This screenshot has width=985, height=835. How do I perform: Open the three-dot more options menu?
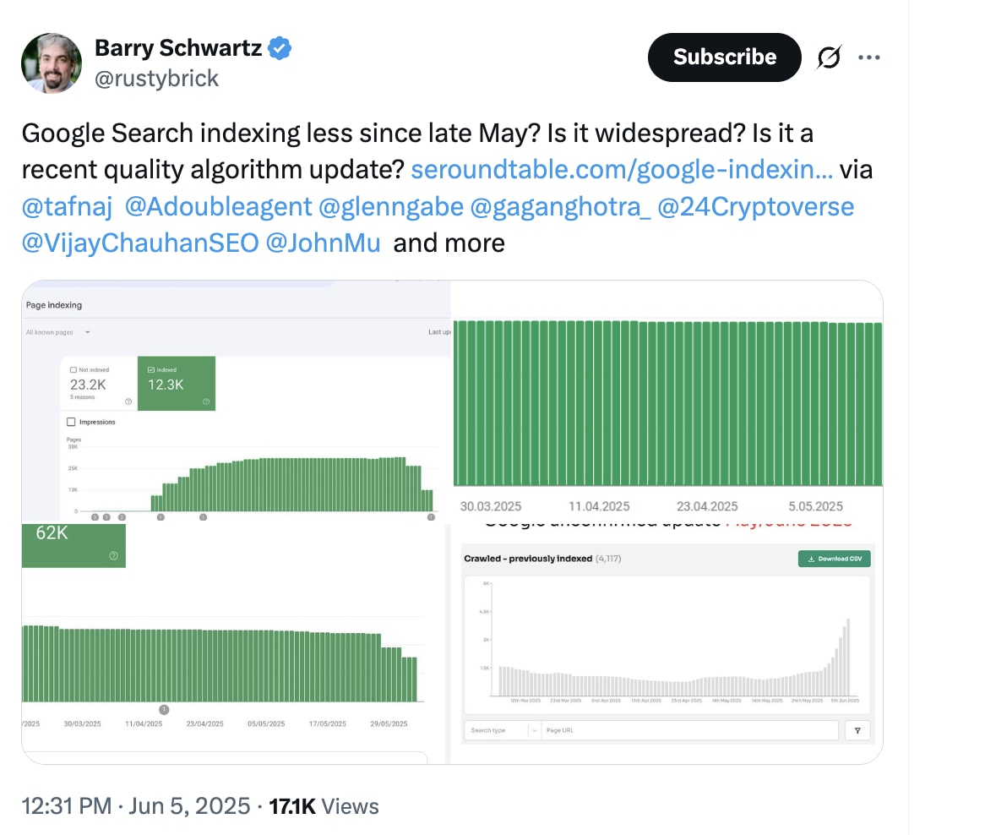coord(868,57)
